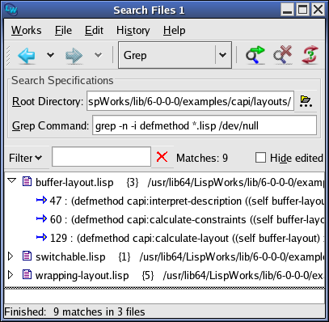Click the Root Directory label
Image resolution: width=329 pixels, height=322 pixels.
tap(48, 102)
